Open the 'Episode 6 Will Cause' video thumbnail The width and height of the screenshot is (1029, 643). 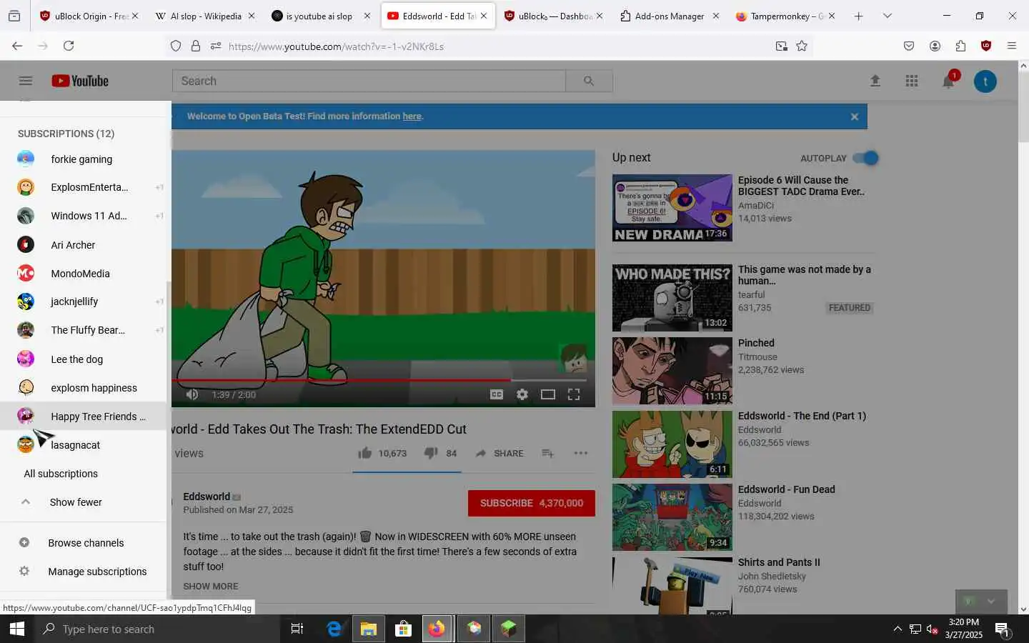point(672,208)
